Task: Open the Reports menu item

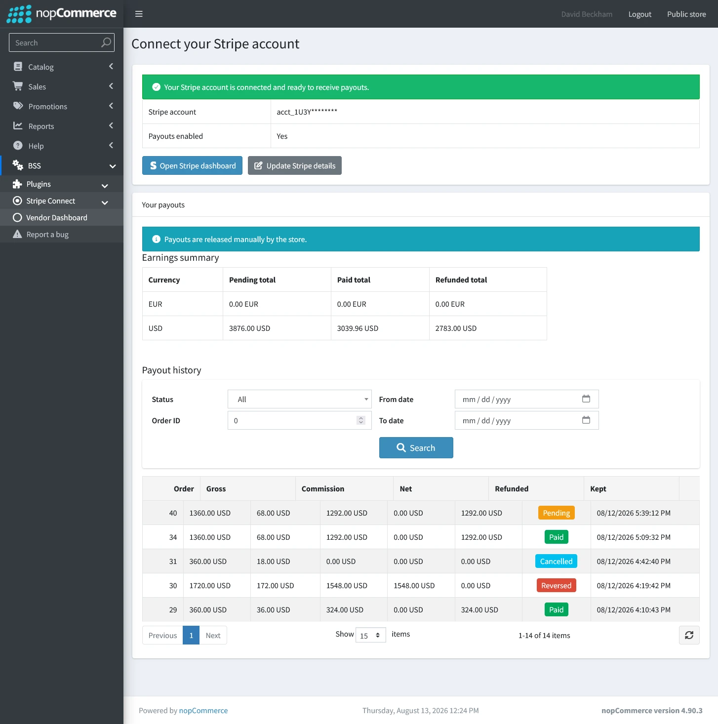Action: coord(62,126)
